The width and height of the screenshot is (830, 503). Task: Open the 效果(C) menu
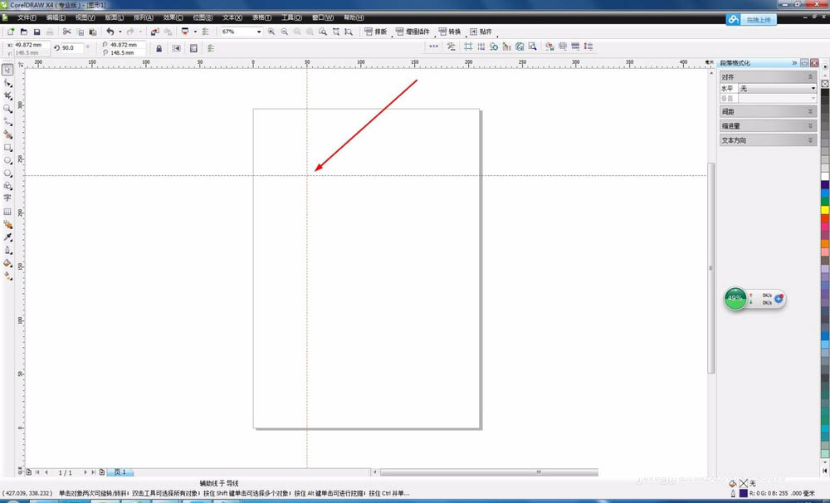[173, 17]
